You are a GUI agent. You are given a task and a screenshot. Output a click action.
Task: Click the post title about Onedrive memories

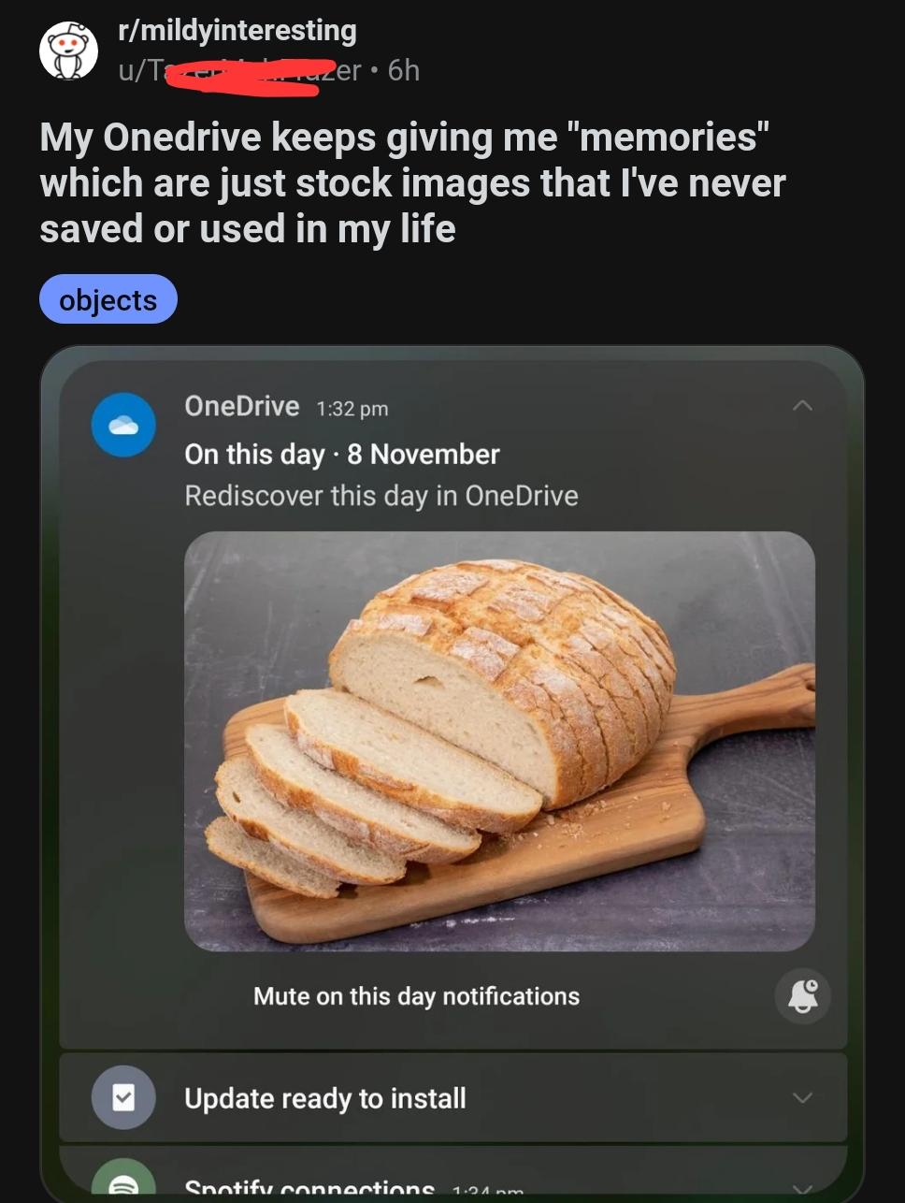(412, 182)
